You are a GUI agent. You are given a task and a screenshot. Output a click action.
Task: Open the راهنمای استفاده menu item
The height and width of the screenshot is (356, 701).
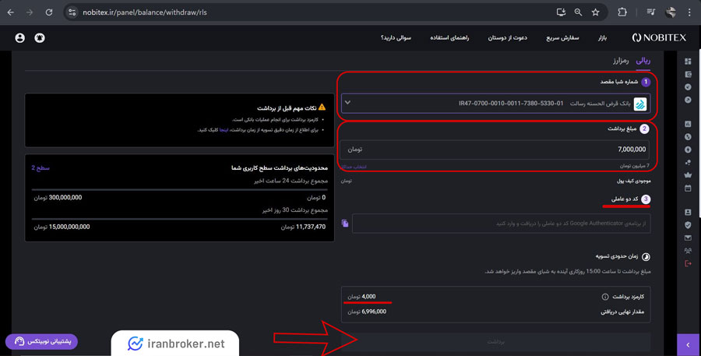click(449, 38)
